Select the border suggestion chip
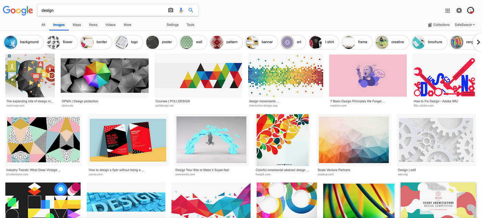 click(96, 42)
